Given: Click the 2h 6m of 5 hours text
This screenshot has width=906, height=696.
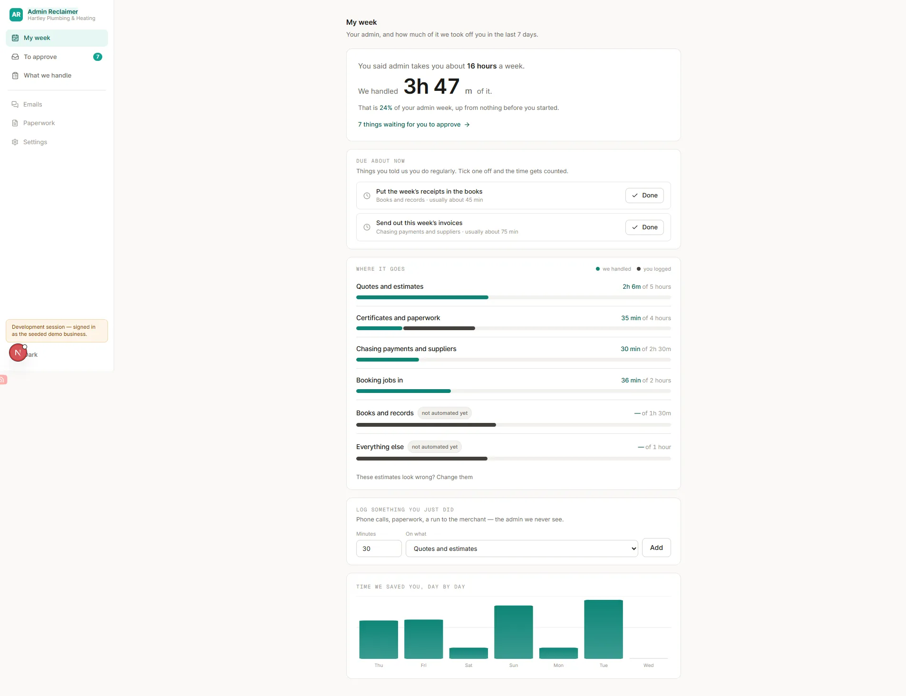Looking at the screenshot, I should pos(647,287).
